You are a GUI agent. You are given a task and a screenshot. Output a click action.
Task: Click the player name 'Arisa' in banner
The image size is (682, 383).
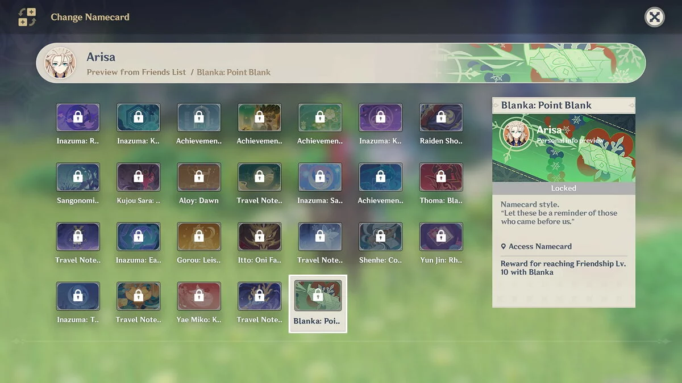click(101, 57)
